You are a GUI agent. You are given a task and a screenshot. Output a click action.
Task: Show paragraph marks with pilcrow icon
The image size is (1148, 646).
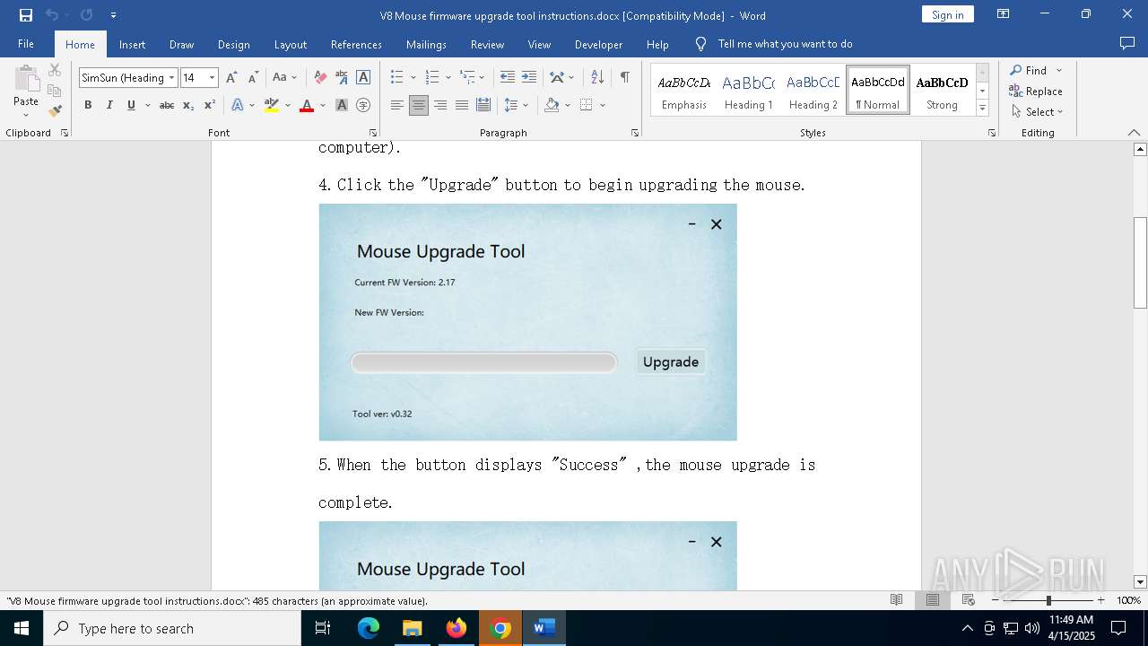tap(624, 78)
